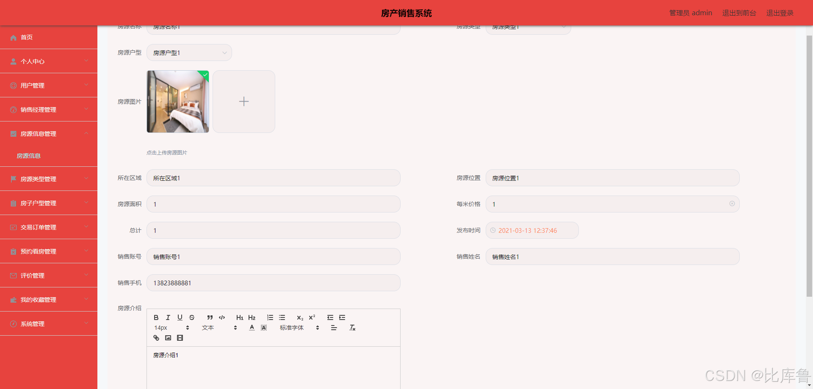Open the 文本 heading style dropdown
The width and height of the screenshot is (813, 389).
coord(219,328)
